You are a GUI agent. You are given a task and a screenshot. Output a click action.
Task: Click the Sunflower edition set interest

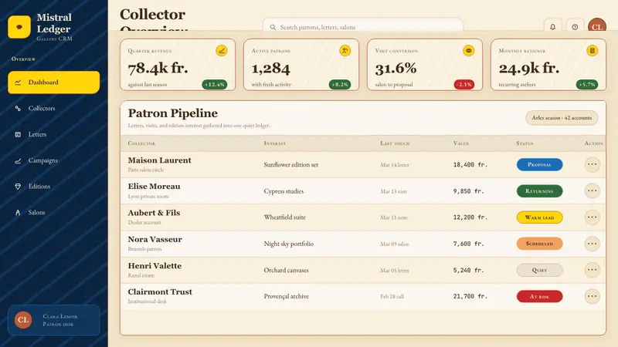[291, 165]
